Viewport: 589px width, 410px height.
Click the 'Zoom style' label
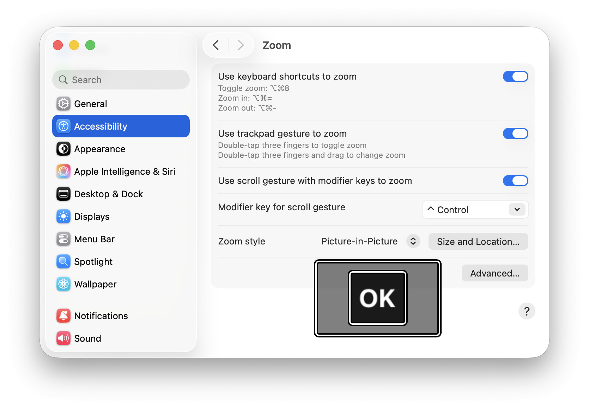click(x=242, y=241)
